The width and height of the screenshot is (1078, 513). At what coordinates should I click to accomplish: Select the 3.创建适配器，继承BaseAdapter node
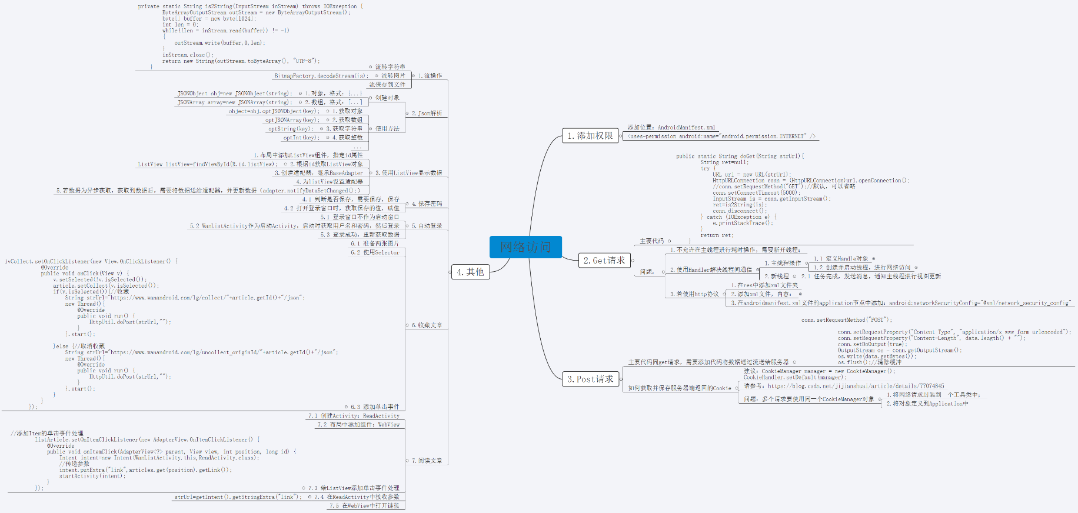coord(319,173)
